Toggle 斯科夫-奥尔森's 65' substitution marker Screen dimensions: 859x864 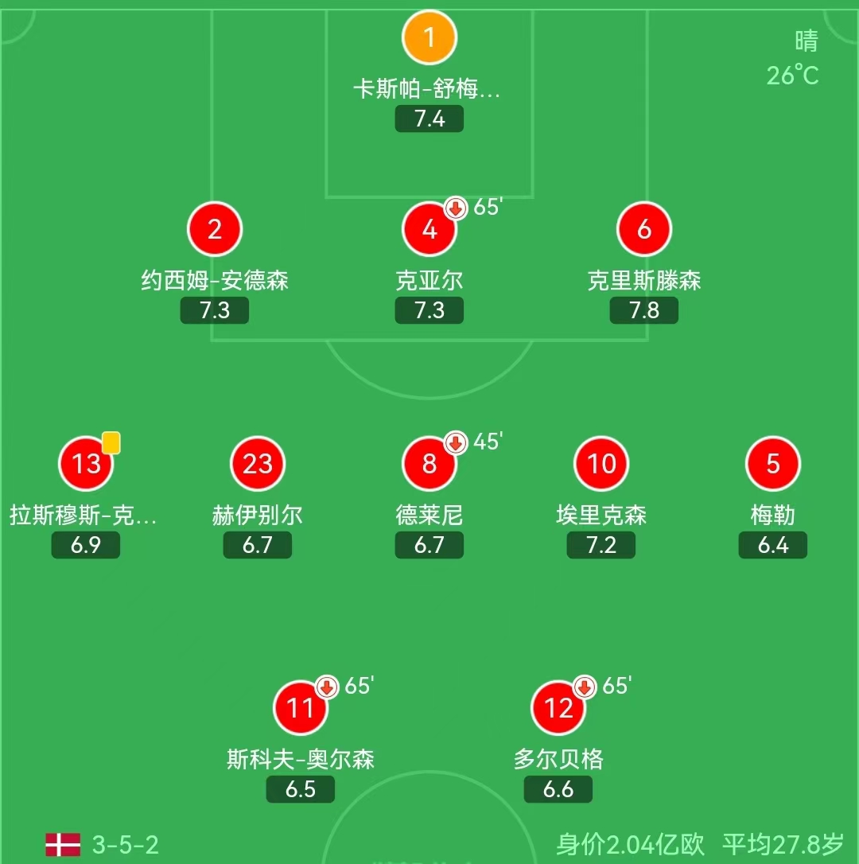(325, 688)
